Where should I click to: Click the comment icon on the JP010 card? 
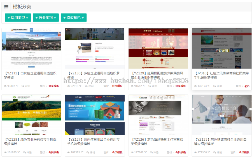[x=214, y=86]
